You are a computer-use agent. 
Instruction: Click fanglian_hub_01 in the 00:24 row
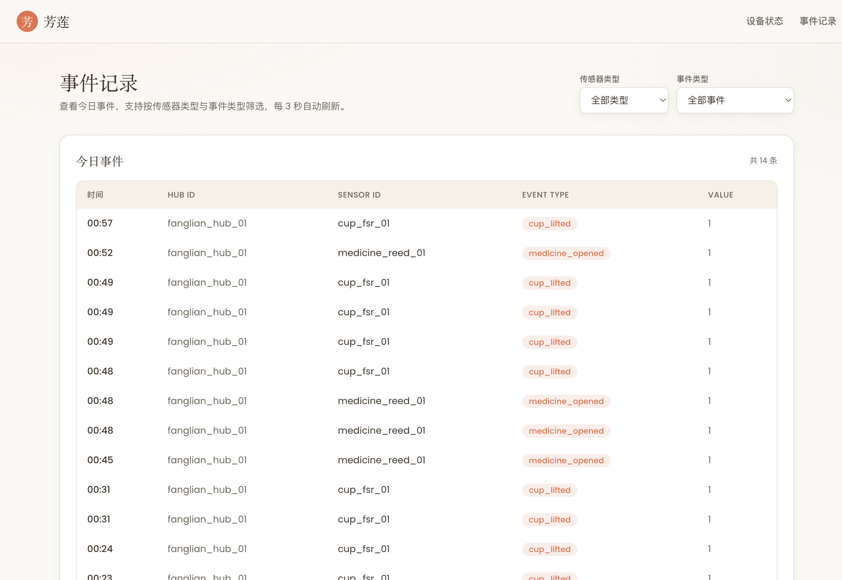[207, 549]
